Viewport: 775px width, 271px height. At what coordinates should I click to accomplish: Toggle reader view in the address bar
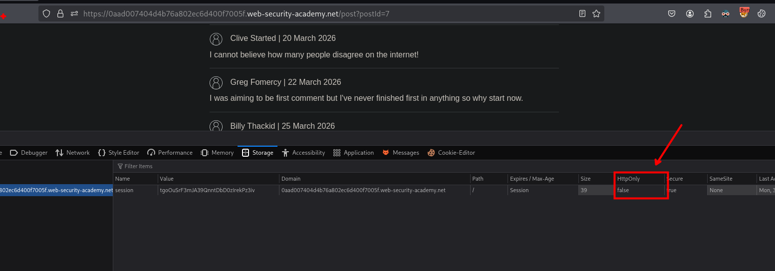tap(582, 14)
